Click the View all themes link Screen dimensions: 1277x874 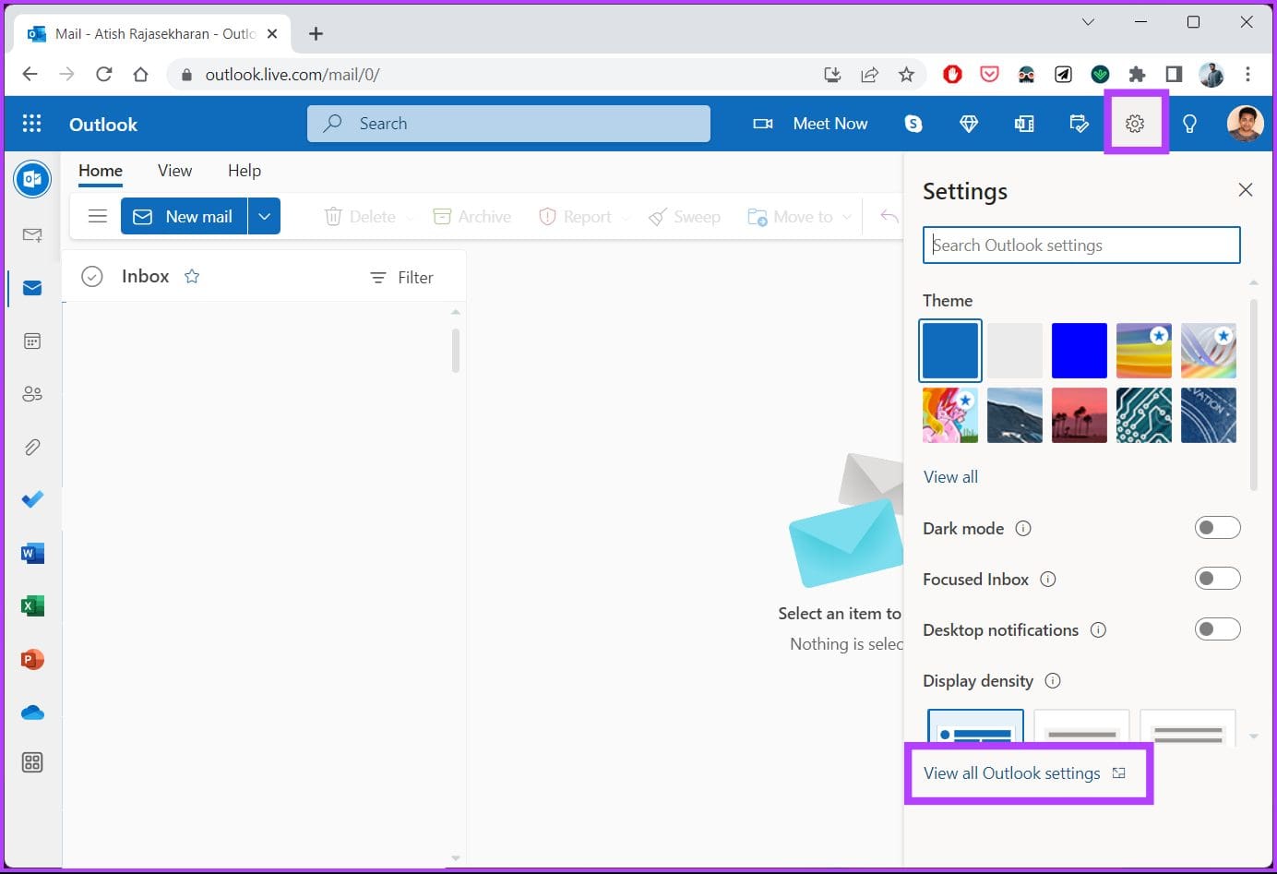[950, 477]
